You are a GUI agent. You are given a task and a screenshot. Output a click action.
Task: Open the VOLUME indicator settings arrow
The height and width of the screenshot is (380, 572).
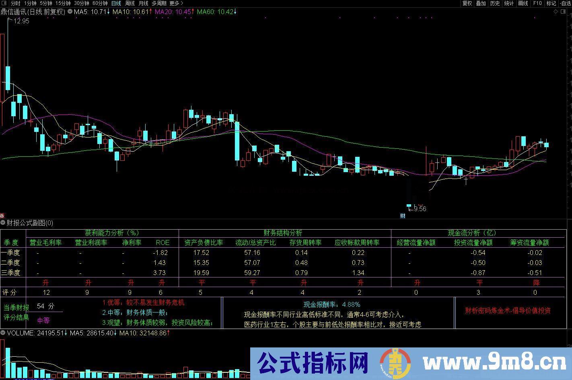(3, 333)
